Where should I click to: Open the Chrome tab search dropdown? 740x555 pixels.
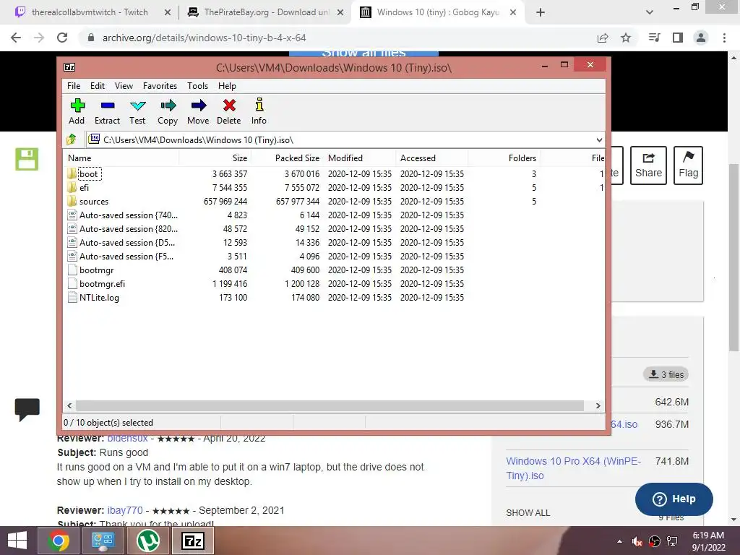[650, 12]
